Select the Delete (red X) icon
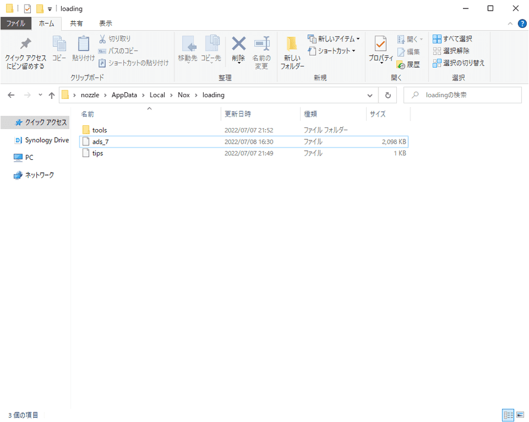 pyautogui.click(x=238, y=50)
